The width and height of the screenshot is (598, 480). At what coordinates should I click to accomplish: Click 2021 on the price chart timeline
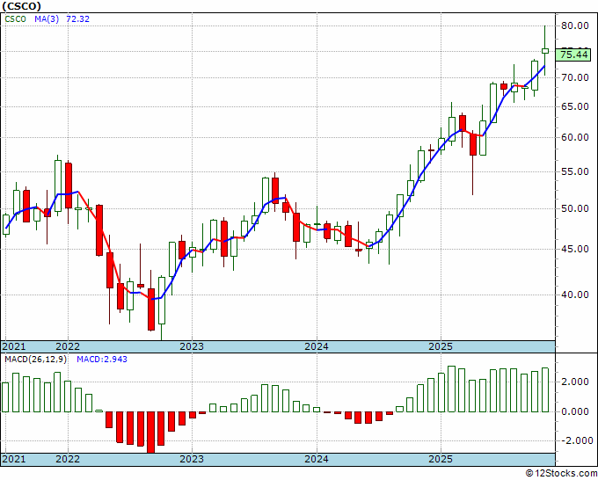[x=14, y=347]
